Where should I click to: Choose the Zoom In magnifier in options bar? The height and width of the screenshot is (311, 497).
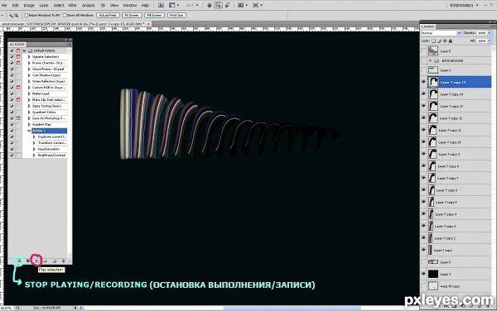pyautogui.click(x=11, y=15)
